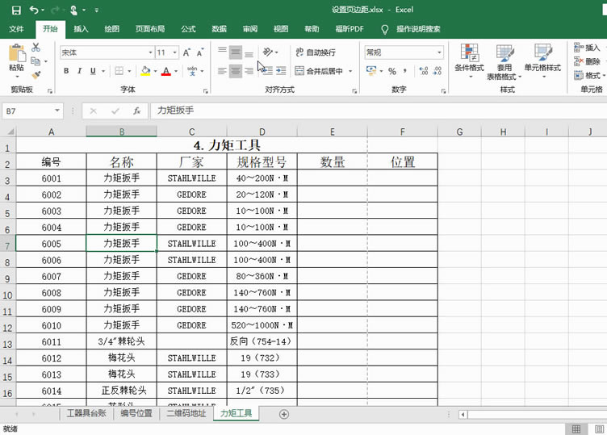
Task: Increase decimal places
Action: pyautogui.click(x=424, y=71)
